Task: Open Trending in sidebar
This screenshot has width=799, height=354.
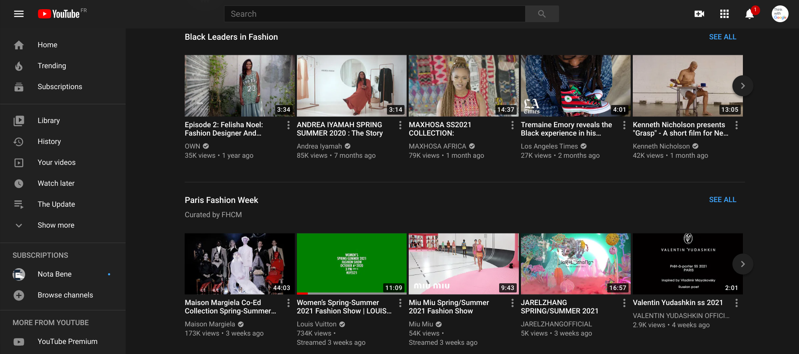Action: click(x=63, y=66)
